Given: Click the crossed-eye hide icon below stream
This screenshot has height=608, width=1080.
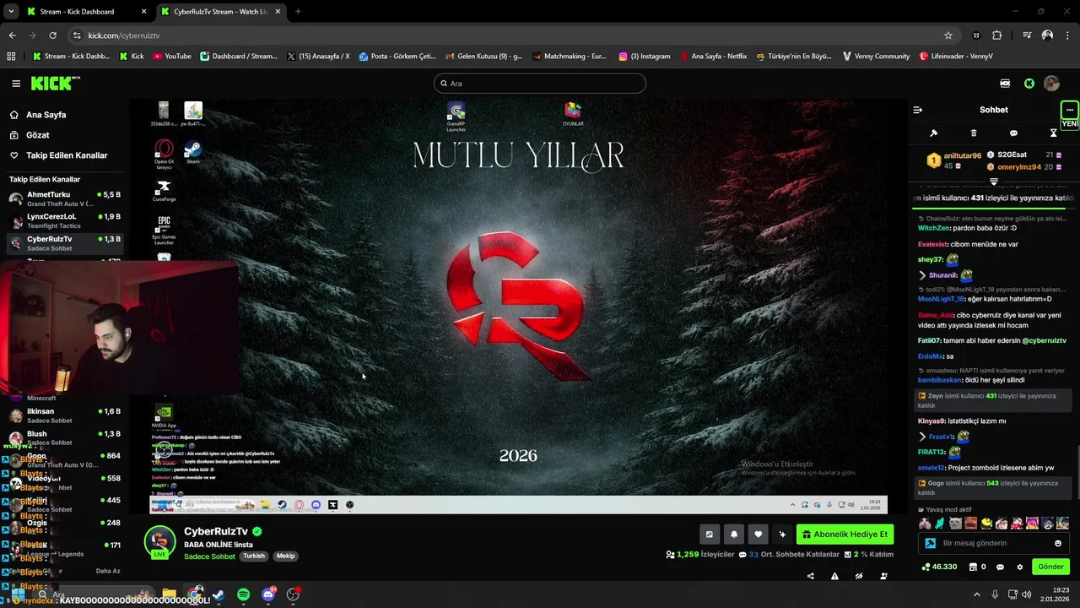Looking at the screenshot, I should point(859,576).
